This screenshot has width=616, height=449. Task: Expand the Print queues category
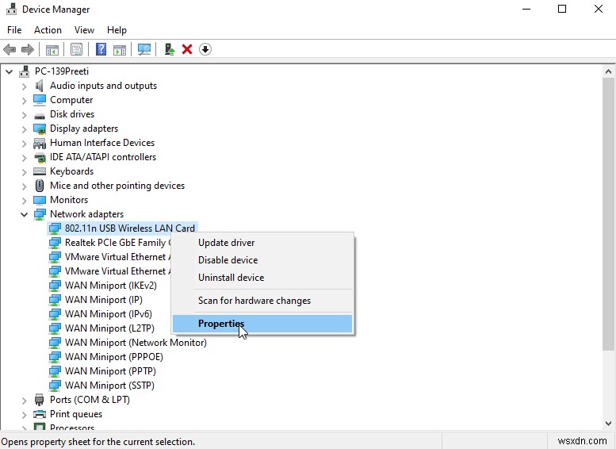point(25,414)
